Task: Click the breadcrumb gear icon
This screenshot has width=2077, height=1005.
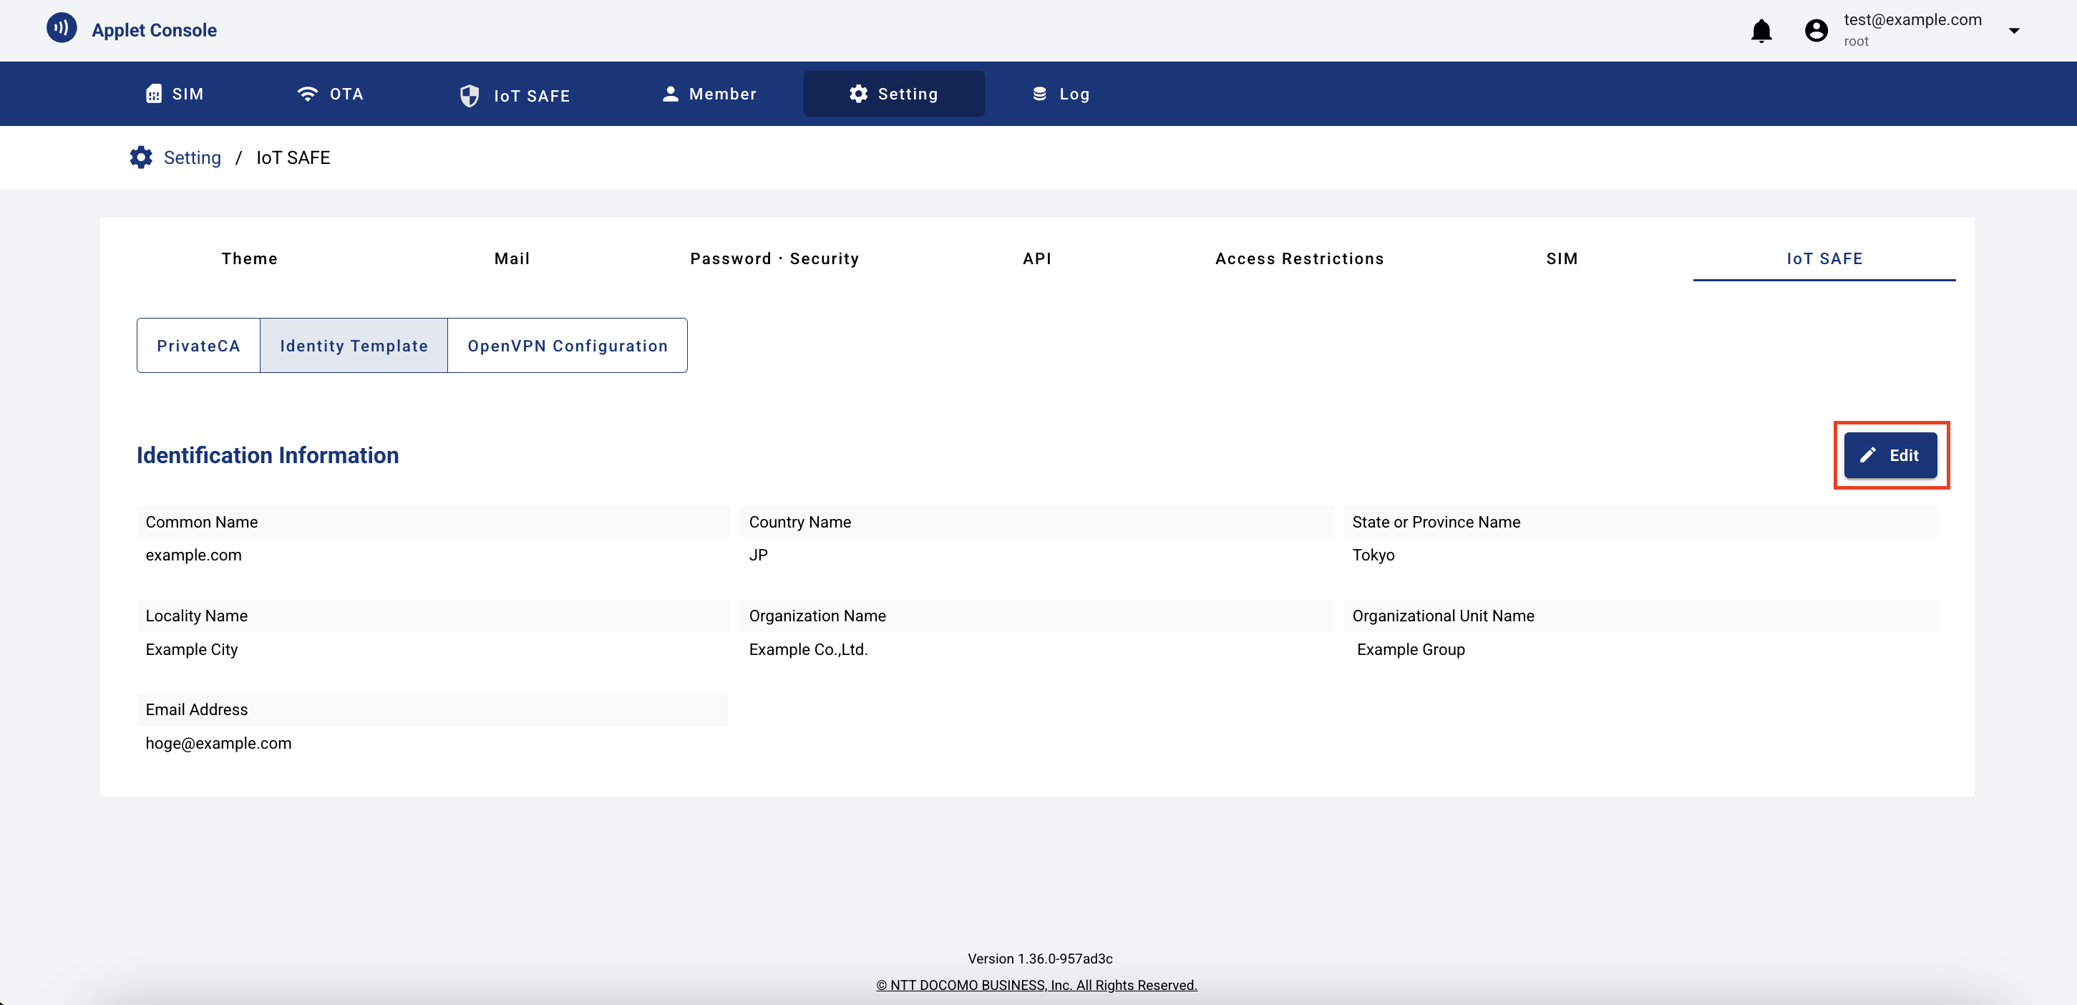Action: (141, 157)
